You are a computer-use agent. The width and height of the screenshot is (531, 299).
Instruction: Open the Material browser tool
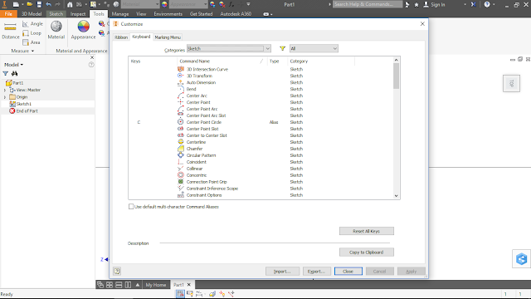[56, 31]
